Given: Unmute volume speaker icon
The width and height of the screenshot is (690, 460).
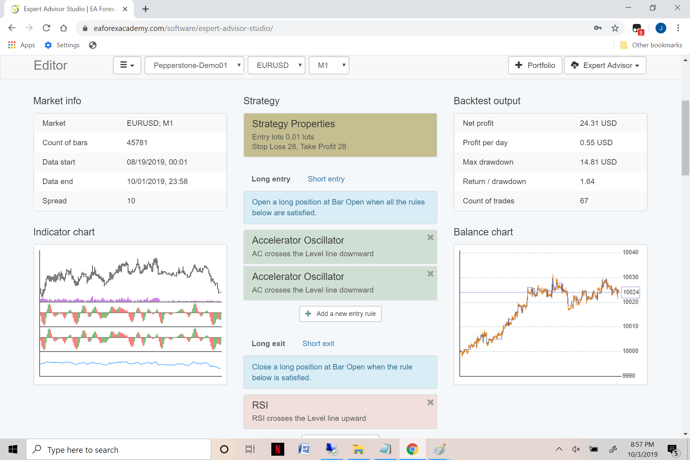Looking at the screenshot, I should click(576, 449).
